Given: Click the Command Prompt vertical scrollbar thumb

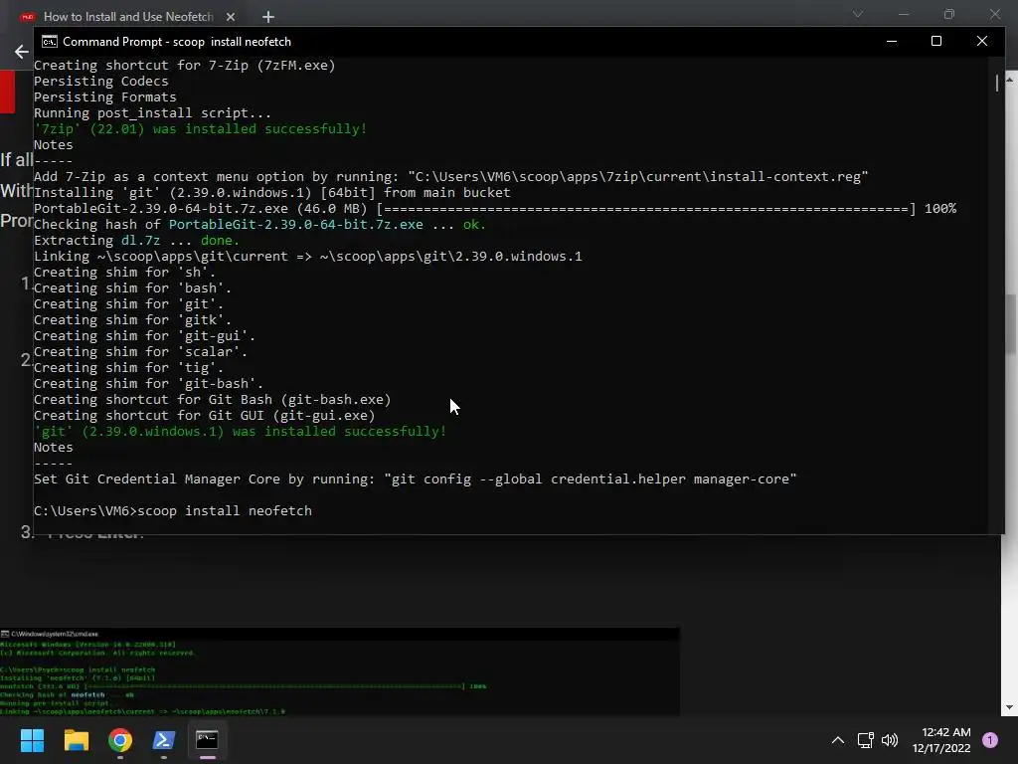Looking at the screenshot, I should [996, 84].
